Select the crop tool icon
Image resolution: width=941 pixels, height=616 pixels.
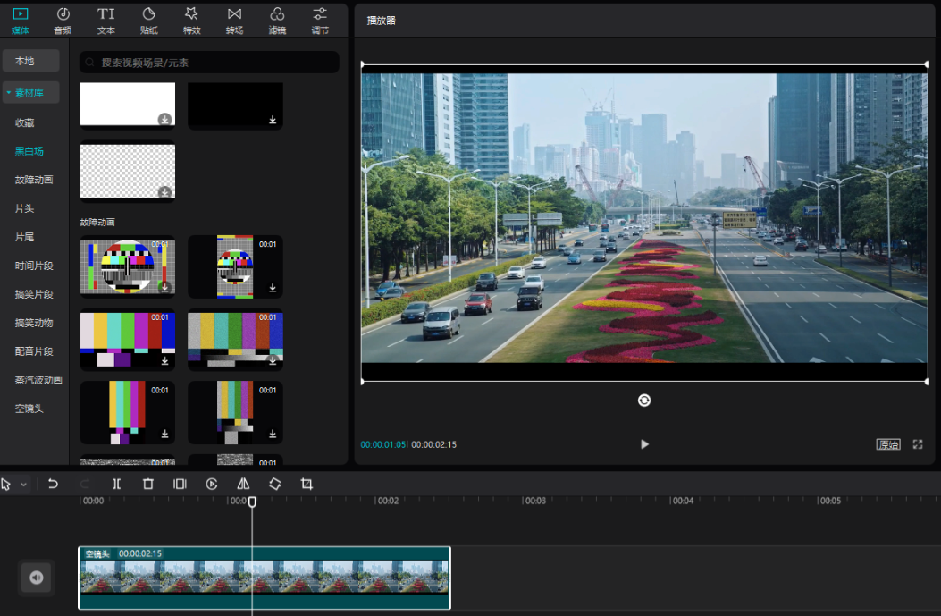coord(307,484)
